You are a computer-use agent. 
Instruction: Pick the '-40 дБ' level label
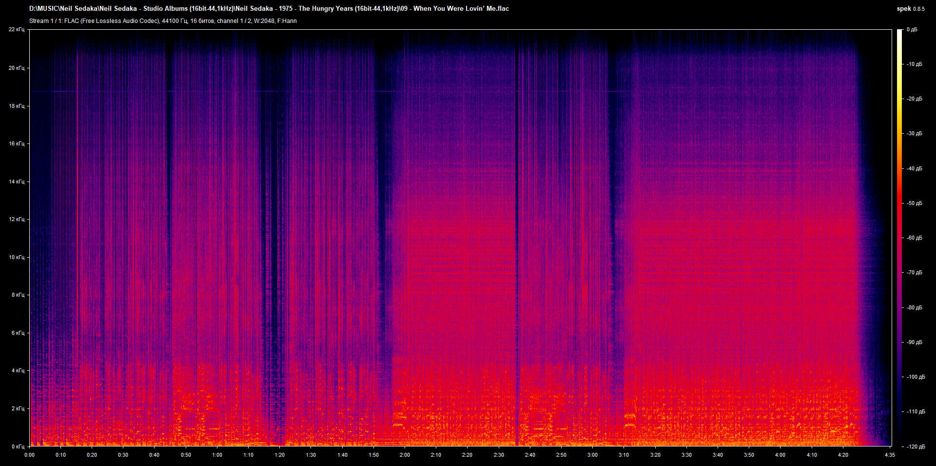pos(915,169)
